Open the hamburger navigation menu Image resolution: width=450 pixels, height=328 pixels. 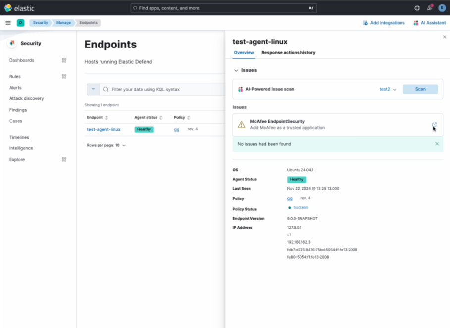pyautogui.click(x=8, y=23)
